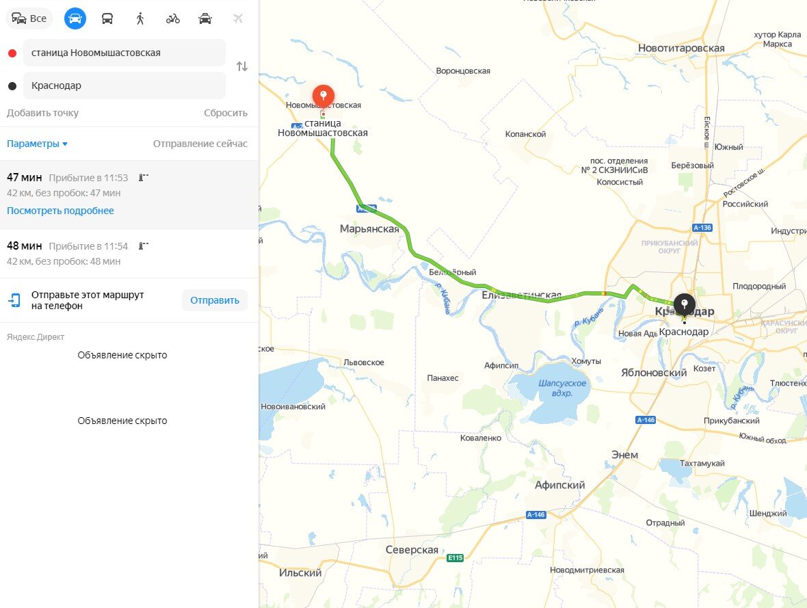Click the 'Афипский' map label
The width and height of the screenshot is (807, 608).
[x=559, y=485]
